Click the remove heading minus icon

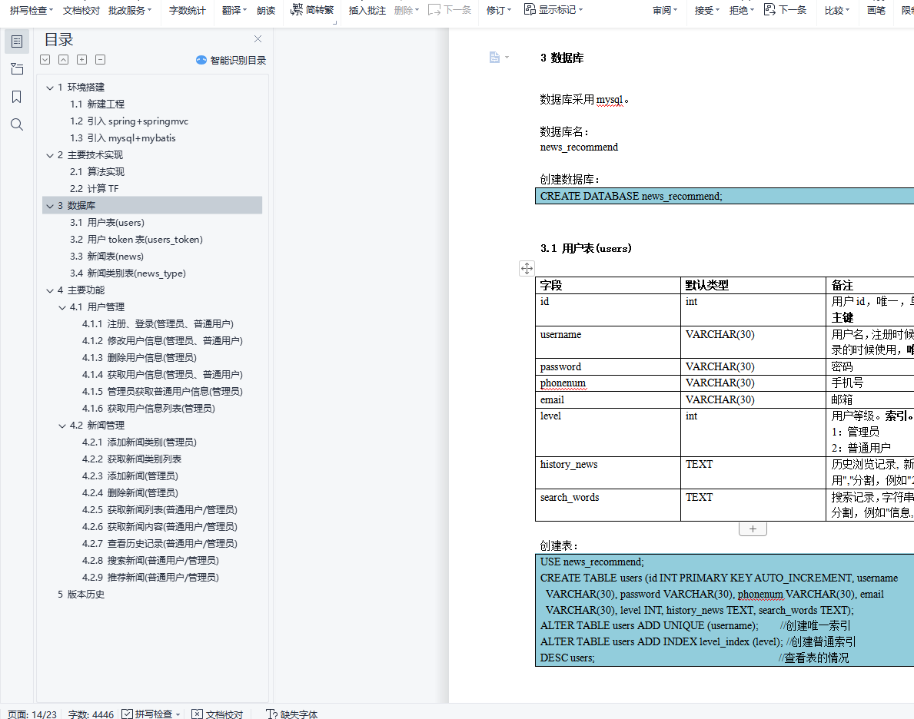pos(100,59)
